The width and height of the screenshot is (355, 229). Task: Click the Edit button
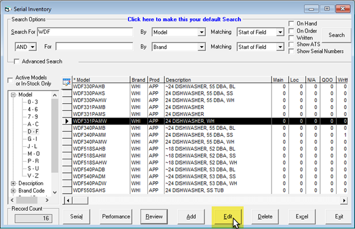pos(228,217)
